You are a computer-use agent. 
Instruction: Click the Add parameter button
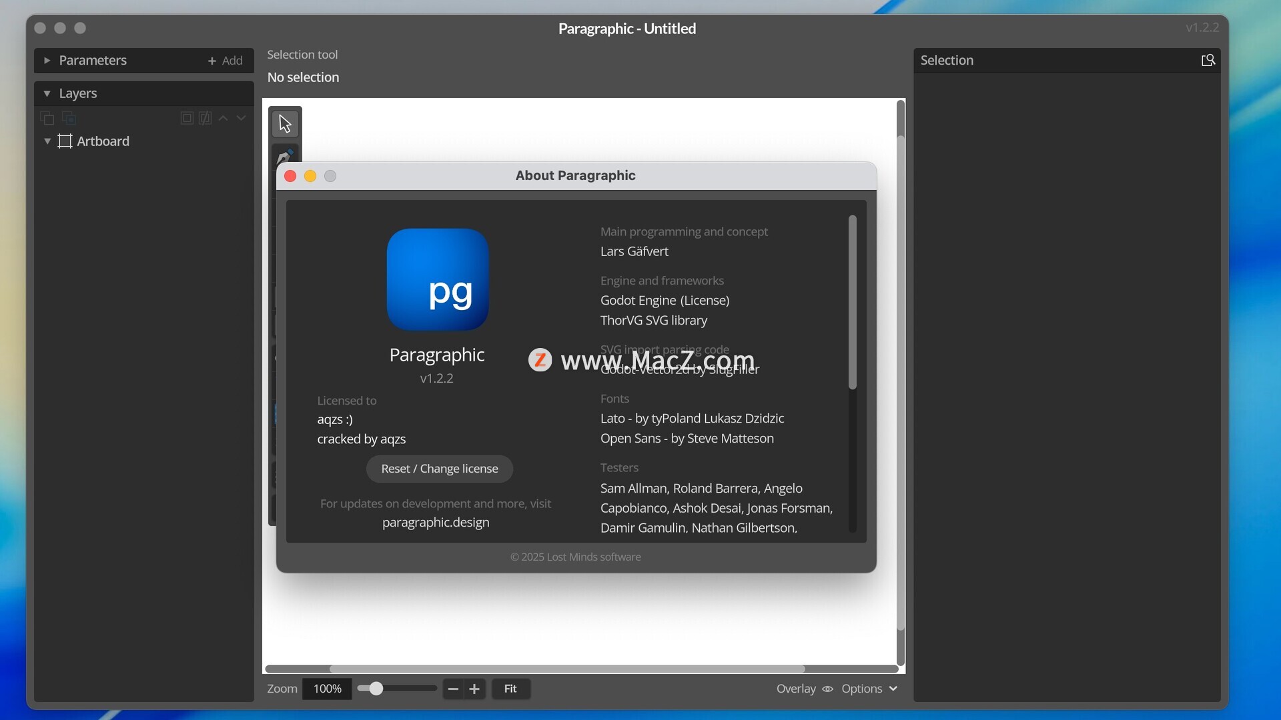[x=225, y=61]
